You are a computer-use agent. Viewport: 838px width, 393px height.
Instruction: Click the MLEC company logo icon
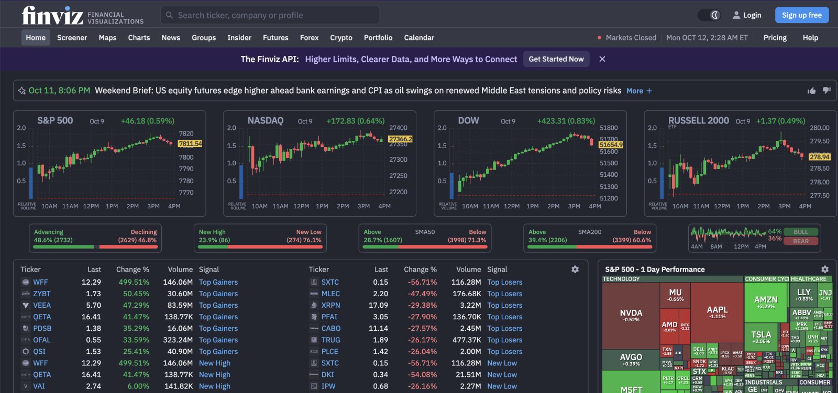pyautogui.click(x=314, y=294)
